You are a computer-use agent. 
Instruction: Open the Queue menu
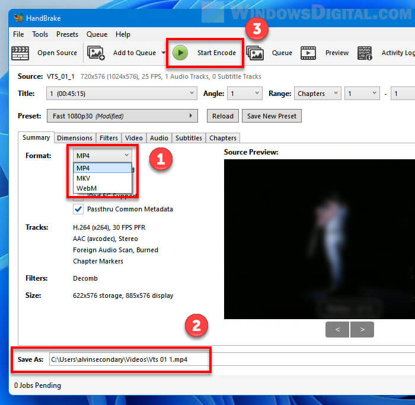click(97, 34)
